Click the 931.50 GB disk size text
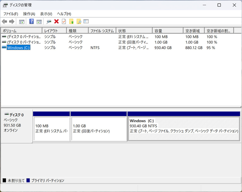242x192 pixels. [12, 125]
